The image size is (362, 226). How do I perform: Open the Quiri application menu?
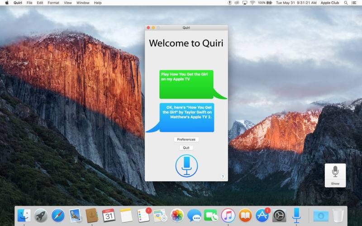coord(18,3)
